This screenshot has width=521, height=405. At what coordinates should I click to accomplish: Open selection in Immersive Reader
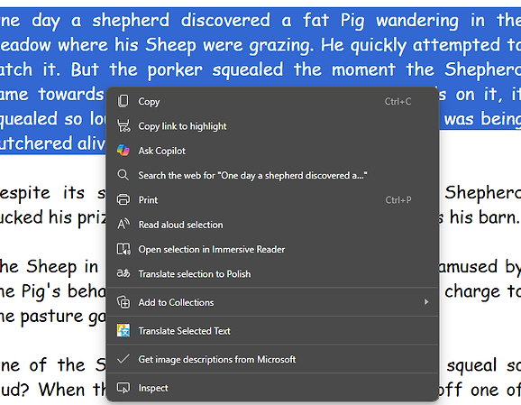pyautogui.click(x=272, y=249)
